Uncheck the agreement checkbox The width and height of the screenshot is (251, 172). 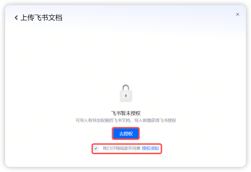tap(96, 148)
